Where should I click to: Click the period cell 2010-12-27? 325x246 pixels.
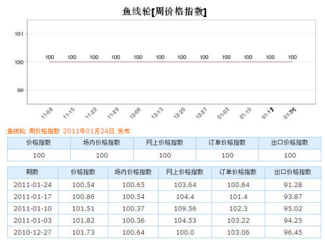pyautogui.click(x=32, y=232)
